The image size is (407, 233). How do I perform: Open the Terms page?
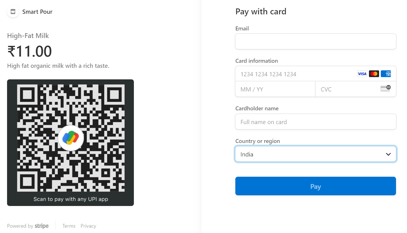69,226
